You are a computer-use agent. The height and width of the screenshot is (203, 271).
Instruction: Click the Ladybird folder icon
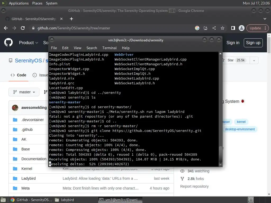(x=15, y=178)
